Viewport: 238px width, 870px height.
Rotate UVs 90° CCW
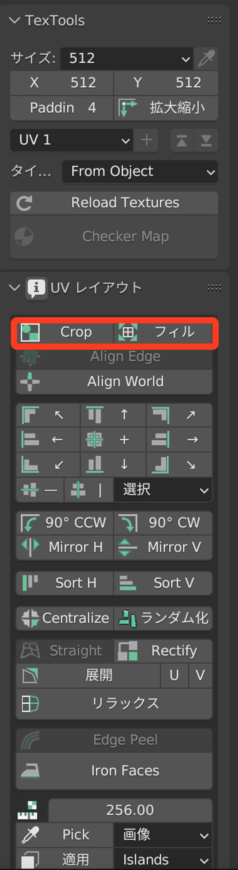(x=65, y=523)
